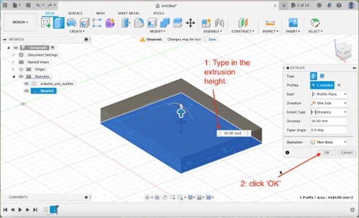Click the New Component icon

click(x=206, y=23)
